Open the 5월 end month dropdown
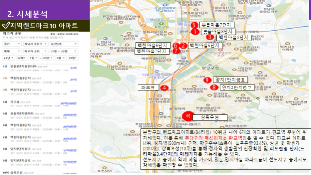The image size is (311, 175). (60, 58)
